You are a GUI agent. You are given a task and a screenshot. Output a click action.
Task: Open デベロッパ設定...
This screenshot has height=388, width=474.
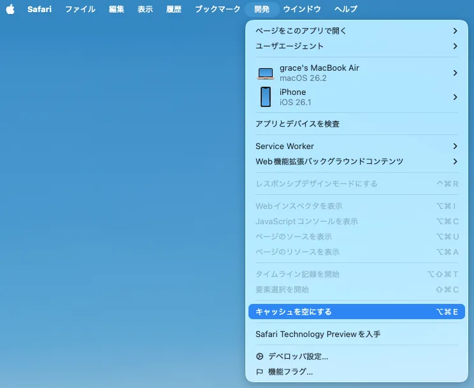point(357,356)
